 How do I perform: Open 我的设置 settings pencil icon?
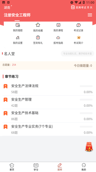(x=18, y=38)
